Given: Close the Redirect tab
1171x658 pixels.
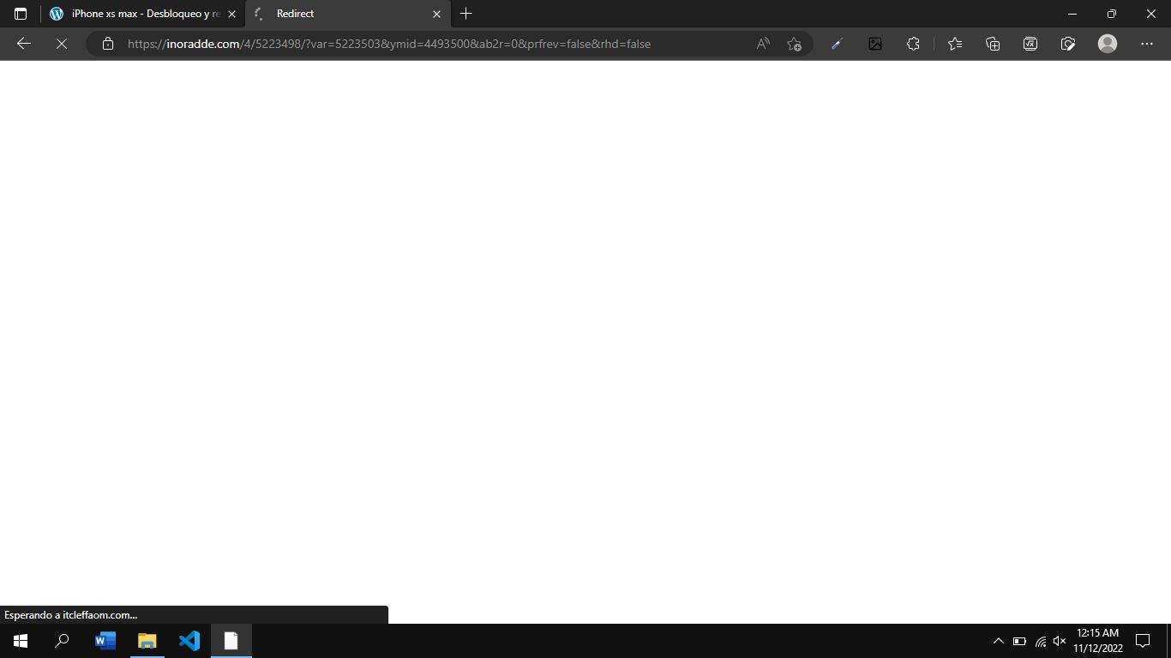Looking at the screenshot, I should [x=436, y=14].
